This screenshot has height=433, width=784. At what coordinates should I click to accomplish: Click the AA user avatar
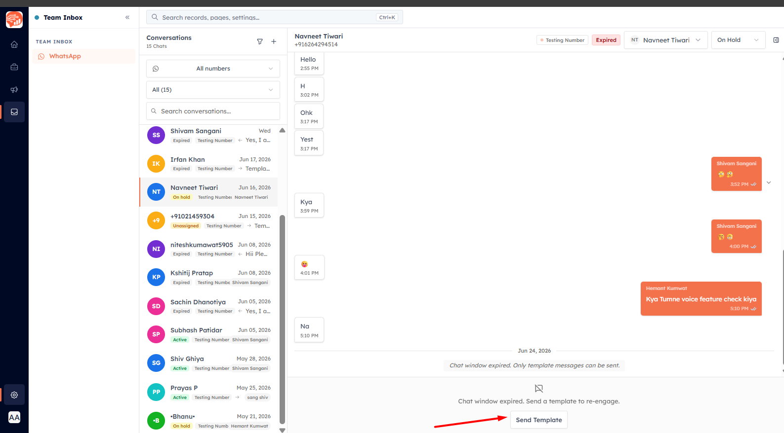pyautogui.click(x=14, y=417)
